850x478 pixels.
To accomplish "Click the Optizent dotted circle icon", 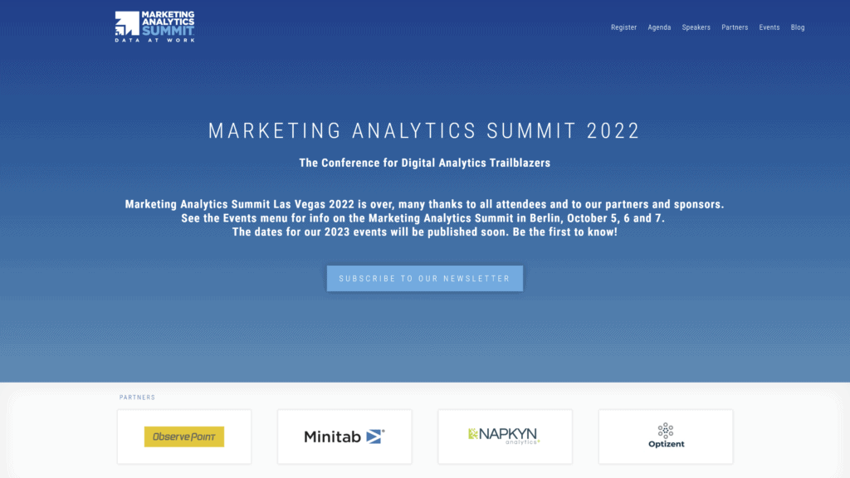I will (666, 431).
